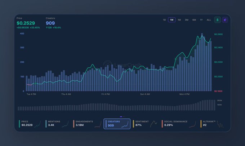Toggle the dollar price overlay icon

point(217,20)
